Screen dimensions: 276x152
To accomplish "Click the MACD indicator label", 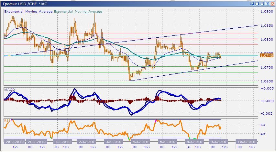I will click(x=9, y=90).
